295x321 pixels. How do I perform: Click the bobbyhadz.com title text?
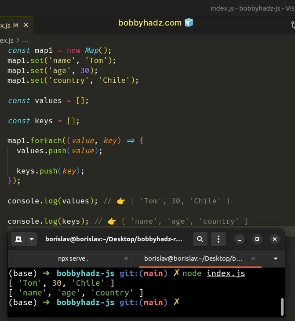click(x=150, y=23)
